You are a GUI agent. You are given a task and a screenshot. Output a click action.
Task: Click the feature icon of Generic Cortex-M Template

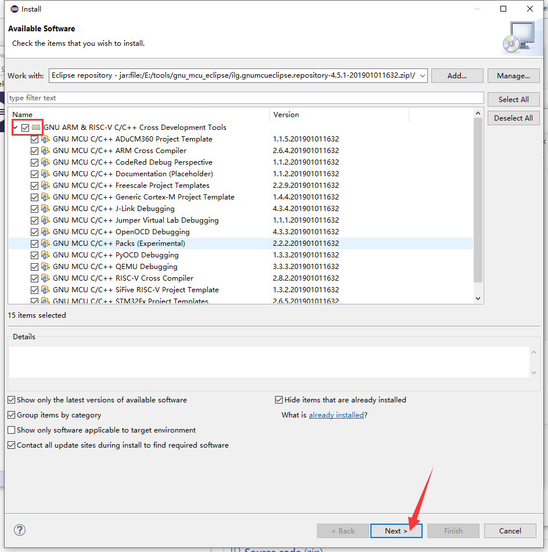[45, 197]
